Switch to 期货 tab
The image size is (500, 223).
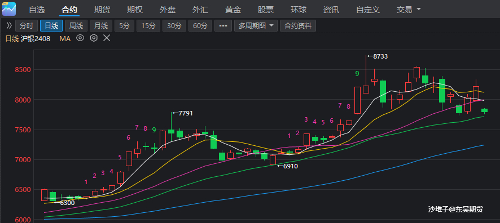click(x=102, y=10)
